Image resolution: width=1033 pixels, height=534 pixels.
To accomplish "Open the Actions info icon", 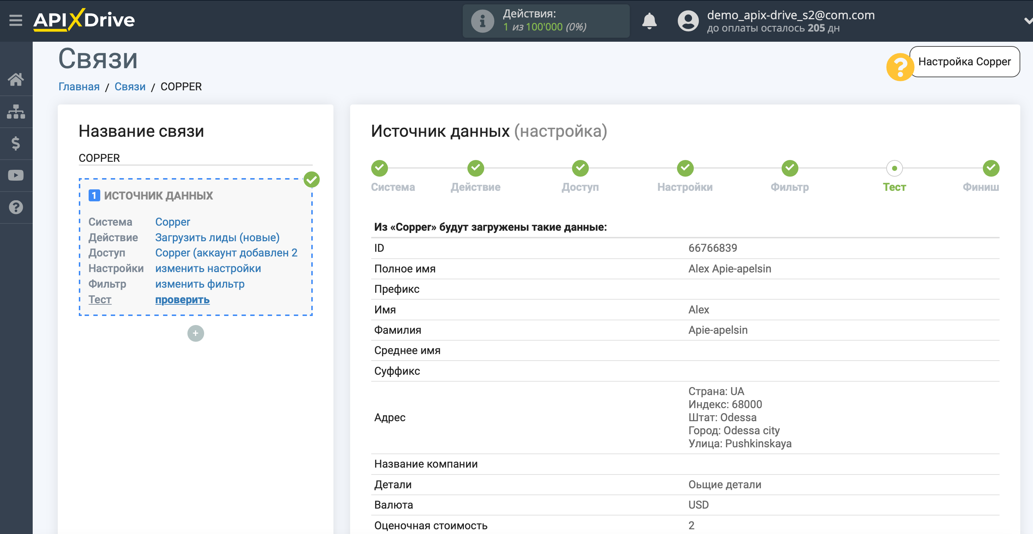I will click(482, 21).
